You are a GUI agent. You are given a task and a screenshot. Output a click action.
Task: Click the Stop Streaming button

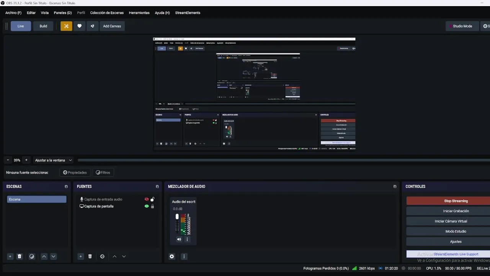pyautogui.click(x=448, y=201)
